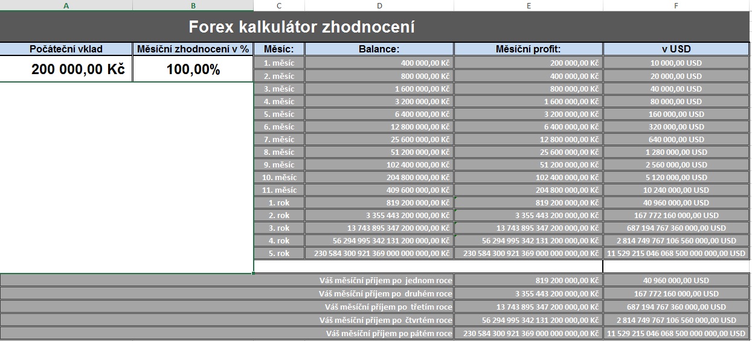Click the '3. rok' row label
The width and height of the screenshot is (752, 341).
click(x=279, y=228)
